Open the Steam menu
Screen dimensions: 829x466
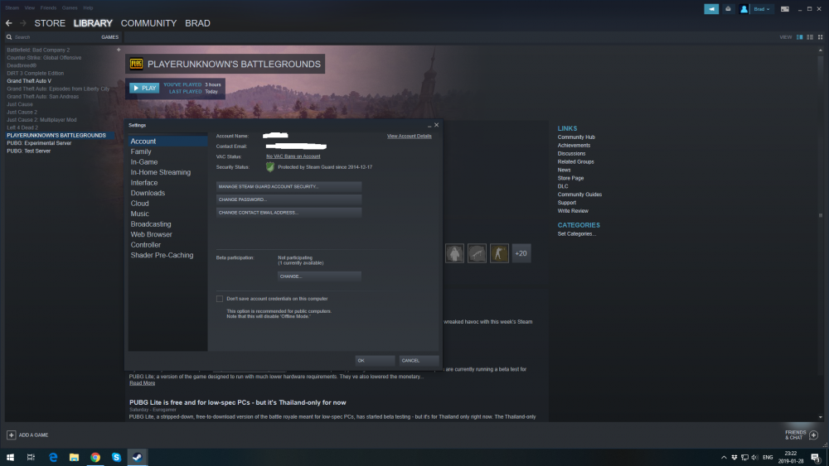12,8
